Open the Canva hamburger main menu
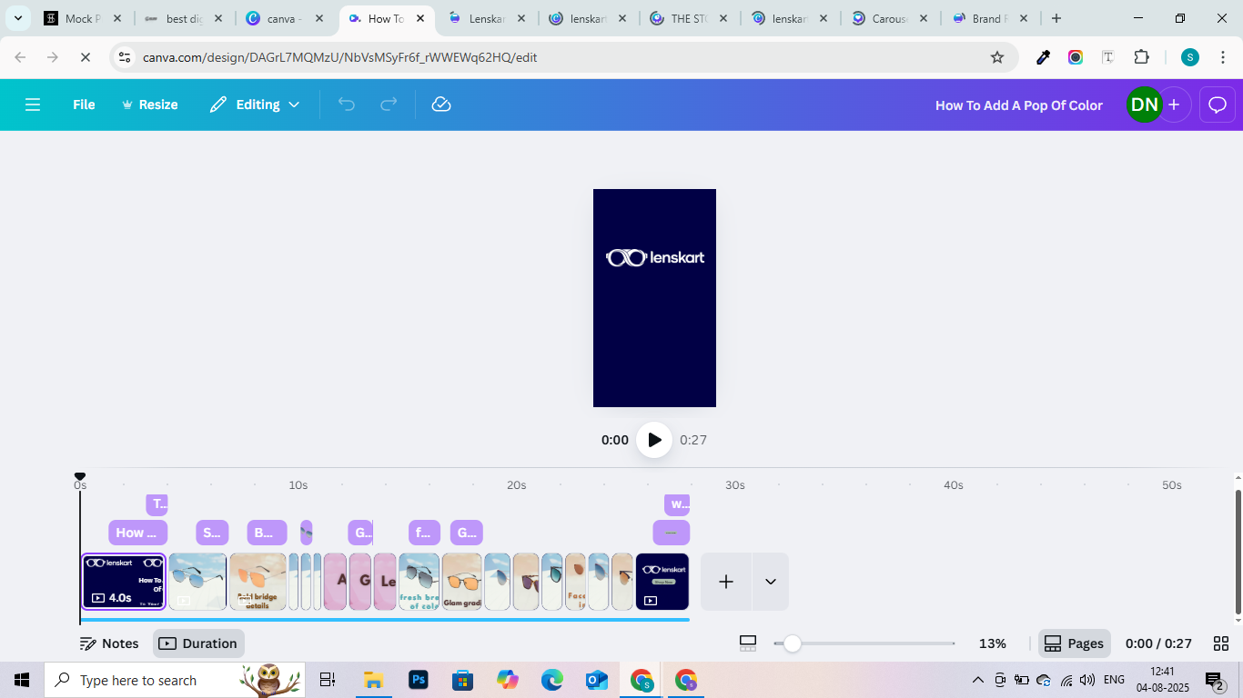This screenshot has width=1243, height=698. (x=33, y=105)
